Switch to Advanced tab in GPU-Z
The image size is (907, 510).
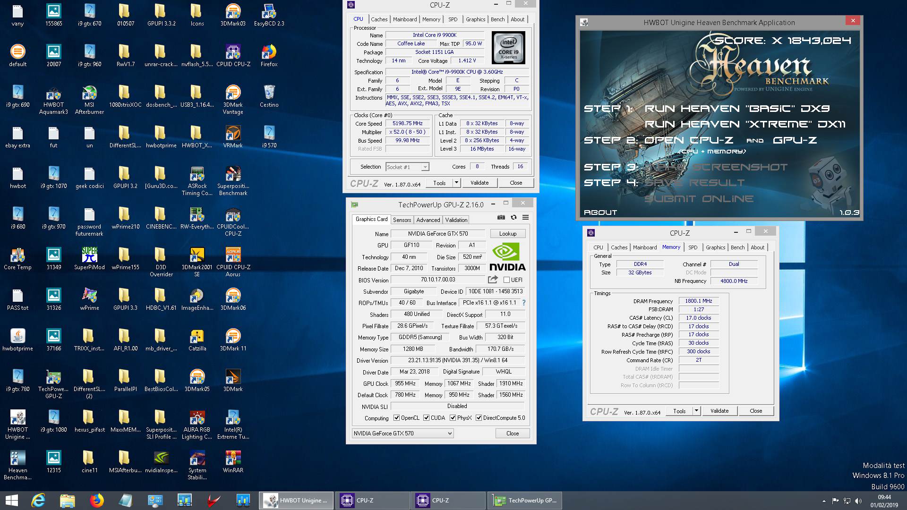point(428,220)
